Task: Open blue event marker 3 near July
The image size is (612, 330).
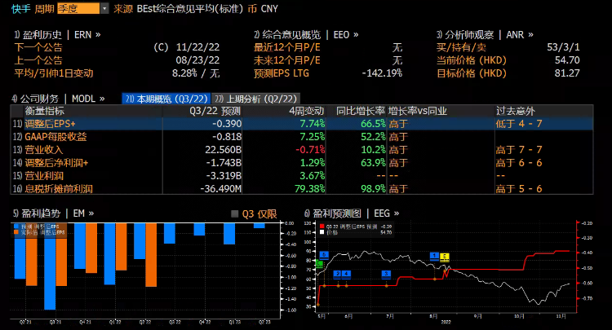Action: pyautogui.click(x=386, y=274)
